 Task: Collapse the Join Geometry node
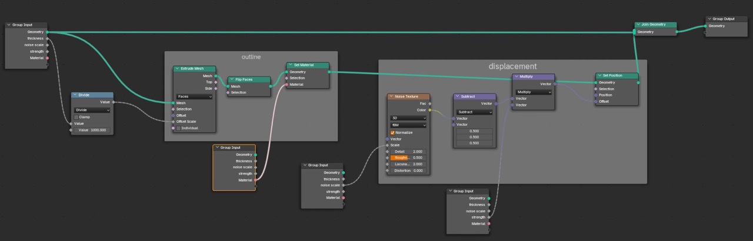[638, 25]
